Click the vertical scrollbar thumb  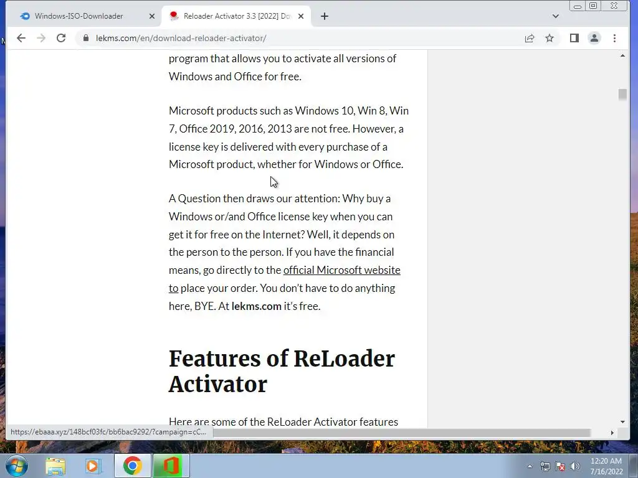[x=622, y=95]
